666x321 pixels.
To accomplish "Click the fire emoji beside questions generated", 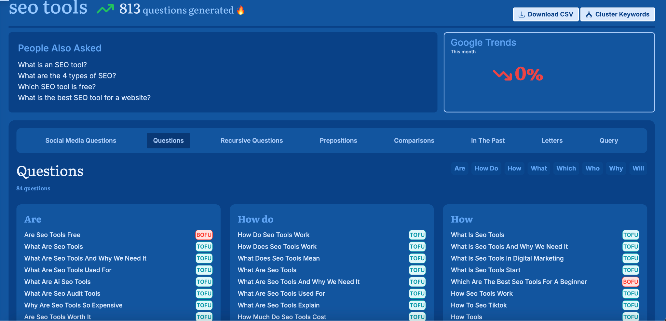I will coord(241,10).
